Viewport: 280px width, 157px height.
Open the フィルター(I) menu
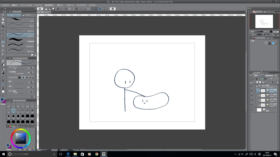pyautogui.click(x=70, y=5)
